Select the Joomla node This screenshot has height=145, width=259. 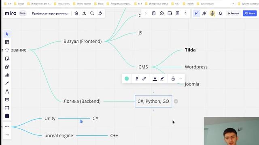click(192, 84)
